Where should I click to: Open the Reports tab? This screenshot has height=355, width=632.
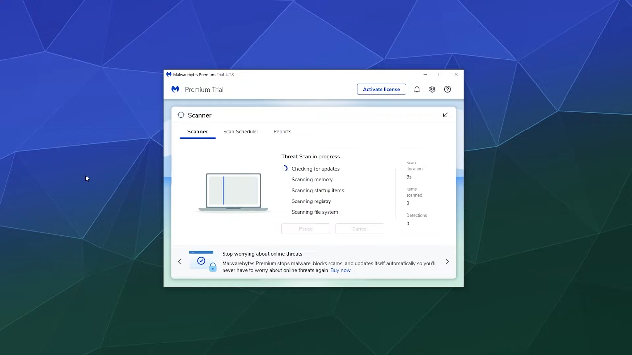point(282,131)
